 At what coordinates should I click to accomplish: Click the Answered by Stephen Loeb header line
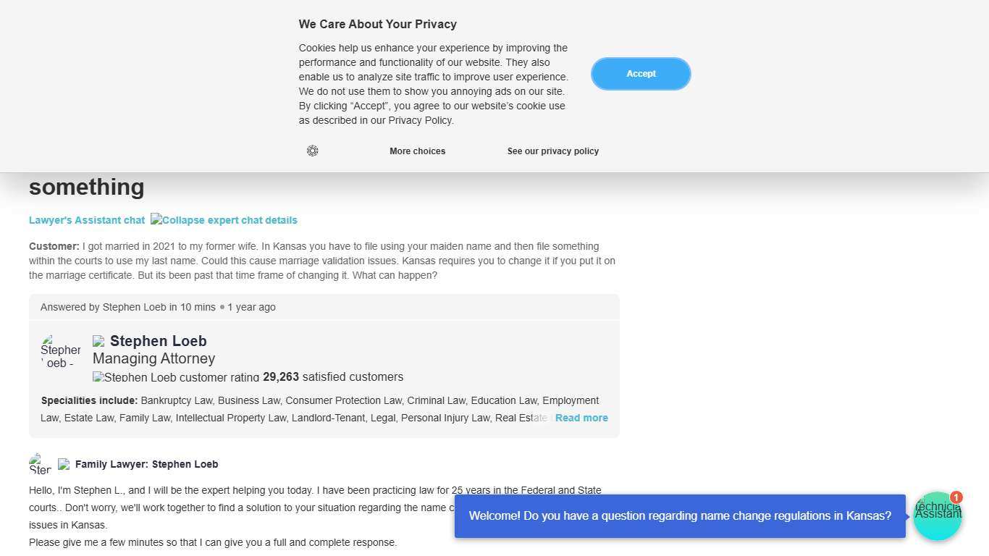pos(158,307)
